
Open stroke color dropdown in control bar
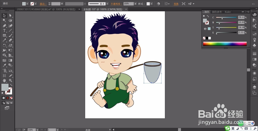(x=36, y=4)
